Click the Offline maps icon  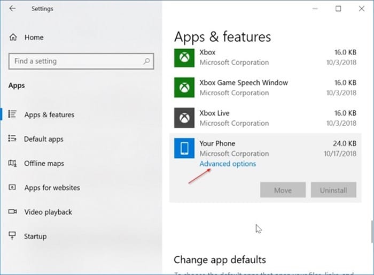coord(12,163)
